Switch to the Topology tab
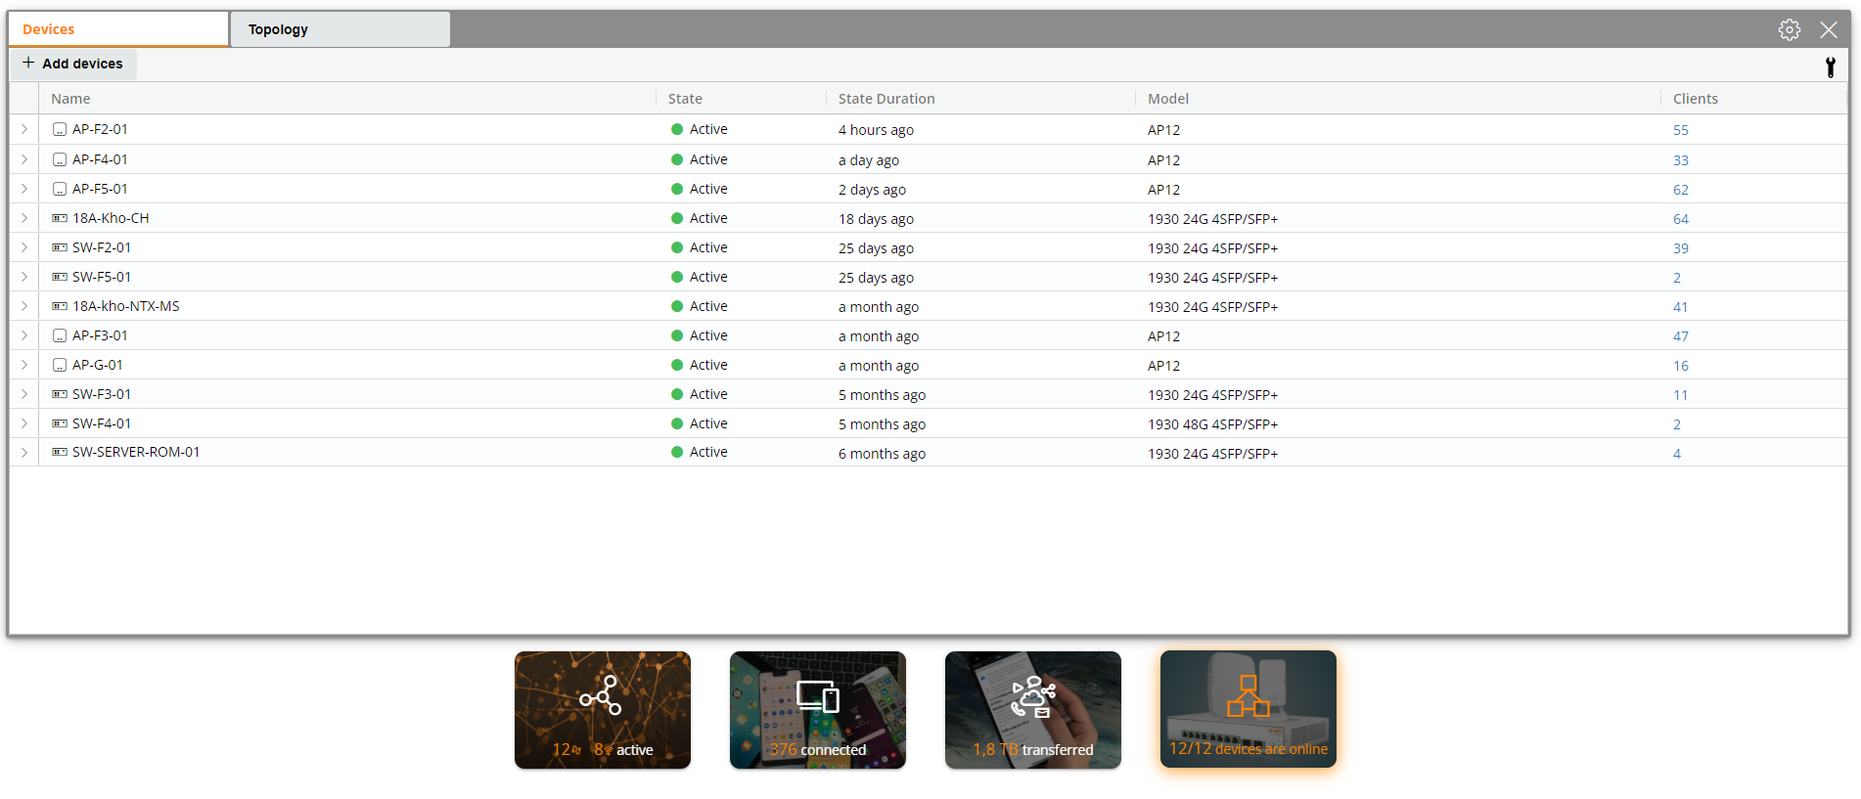The height and width of the screenshot is (799, 1861). point(340,29)
